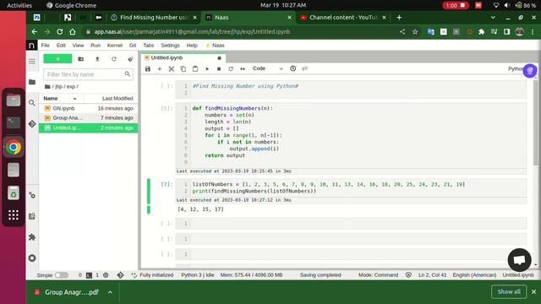This screenshot has height=304, width=541.
Task: Open the Run menu
Action: click(96, 46)
